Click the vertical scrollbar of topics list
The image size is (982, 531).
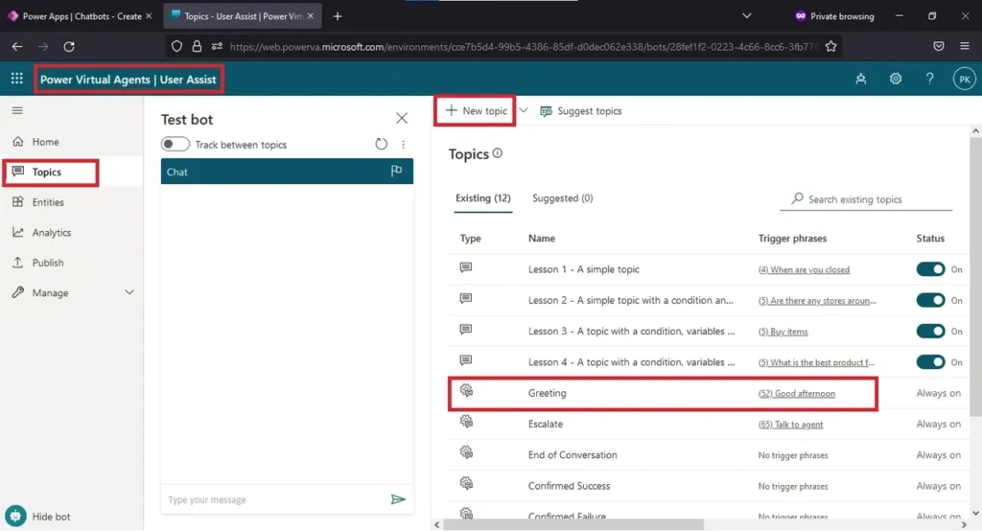coord(975,275)
